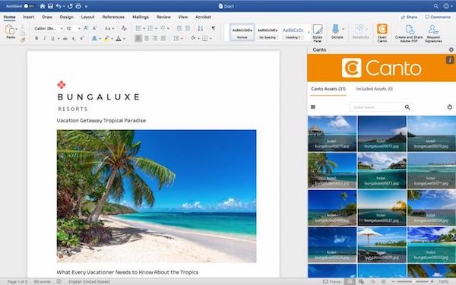Toggle Underline formatting
The height and width of the screenshot is (285, 456).
(52, 38)
